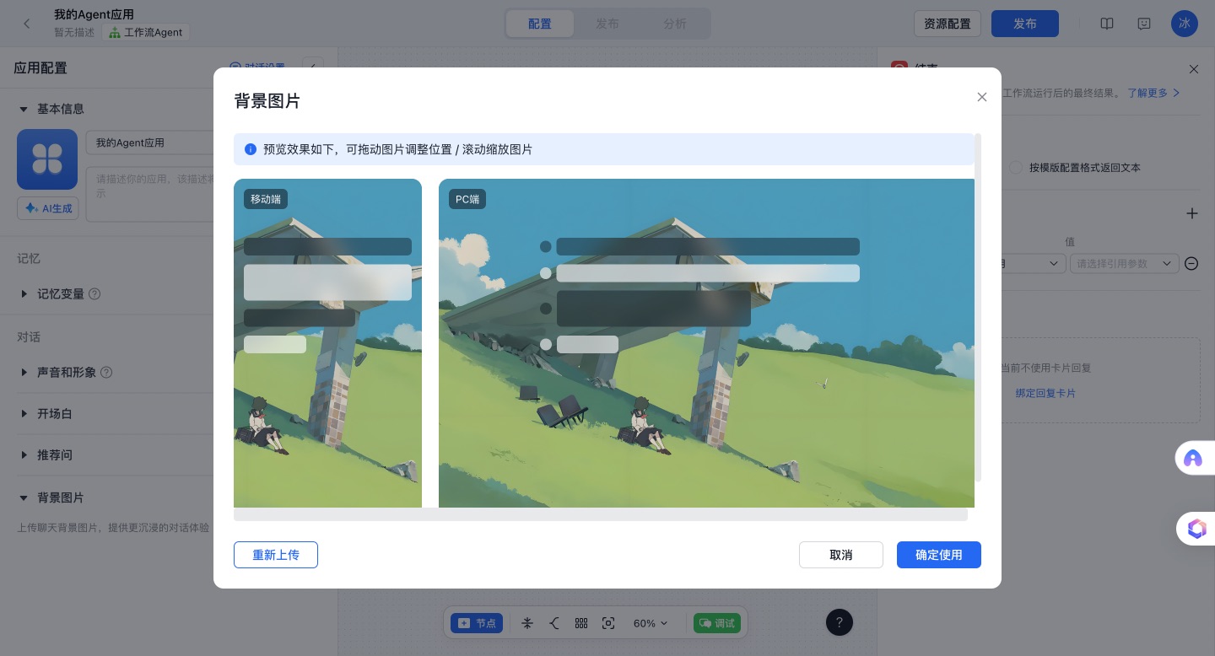This screenshot has height=656, width=1215.
Task: Open the 请选择引用参数 dropdown
Action: tap(1123, 264)
